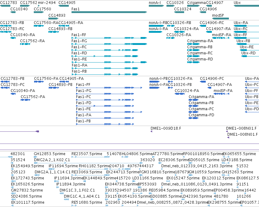Viewport: 259px width, 207px height.
Task: Click feature DMG2A.2_1.K02.C1
Action: click(52, 160)
